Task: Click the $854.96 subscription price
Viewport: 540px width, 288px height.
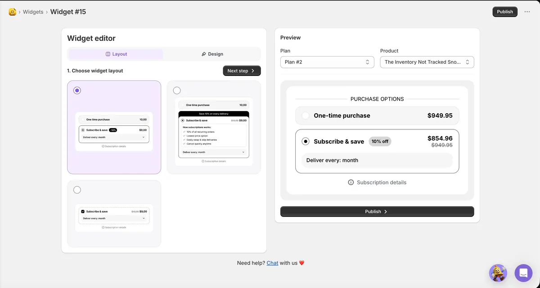Action: click(440, 138)
